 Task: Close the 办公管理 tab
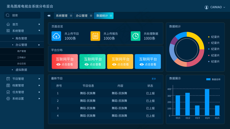(91, 16)
